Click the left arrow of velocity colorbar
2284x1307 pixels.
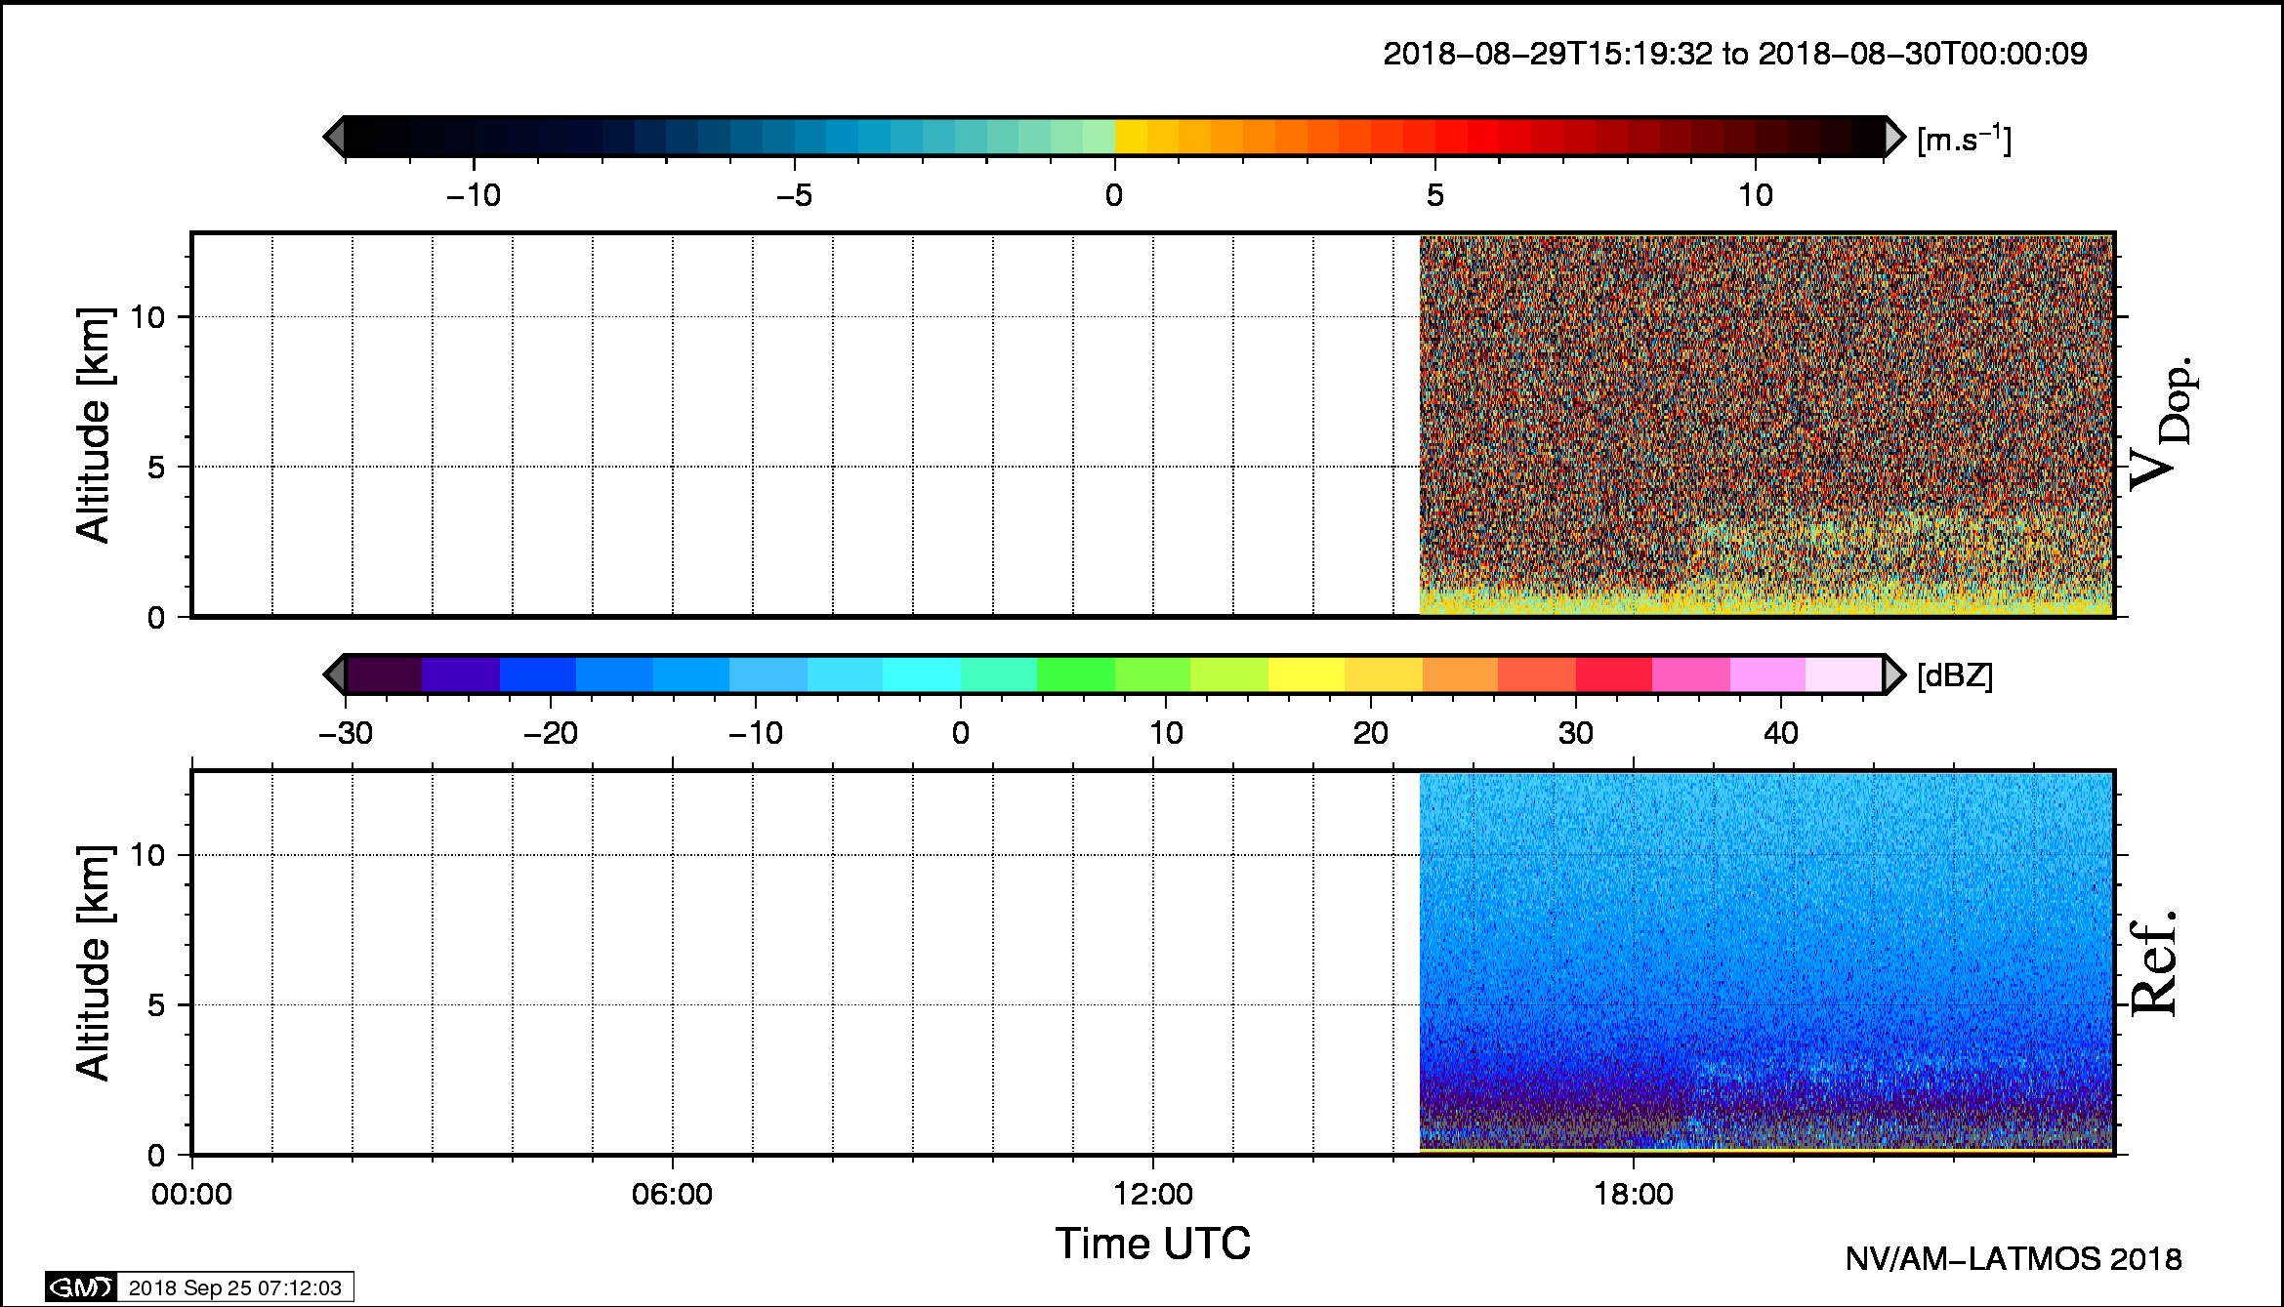(334, 137)
